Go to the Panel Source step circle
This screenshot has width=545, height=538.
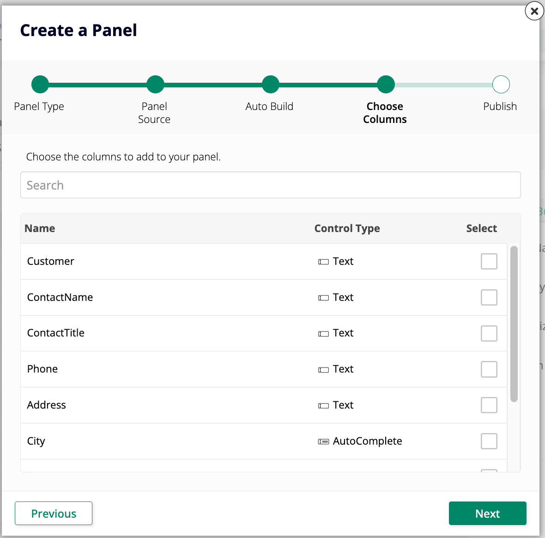click(x=155, y=85)
